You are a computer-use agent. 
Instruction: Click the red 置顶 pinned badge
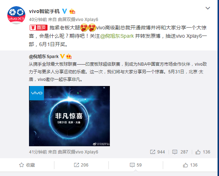[x=38, y=28]
